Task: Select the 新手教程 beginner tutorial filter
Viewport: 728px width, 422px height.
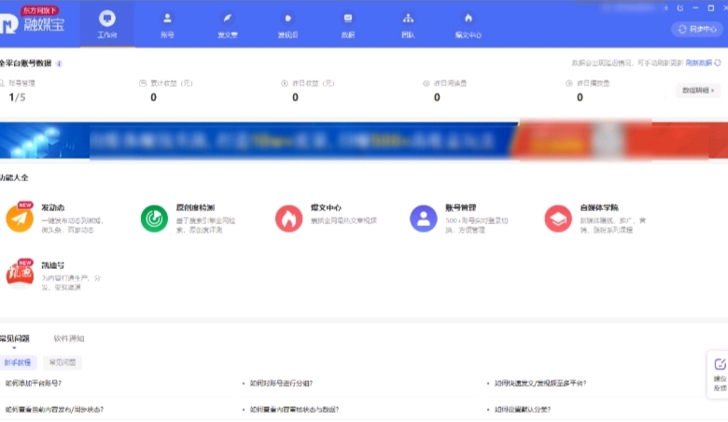Action: pos(18,362)
